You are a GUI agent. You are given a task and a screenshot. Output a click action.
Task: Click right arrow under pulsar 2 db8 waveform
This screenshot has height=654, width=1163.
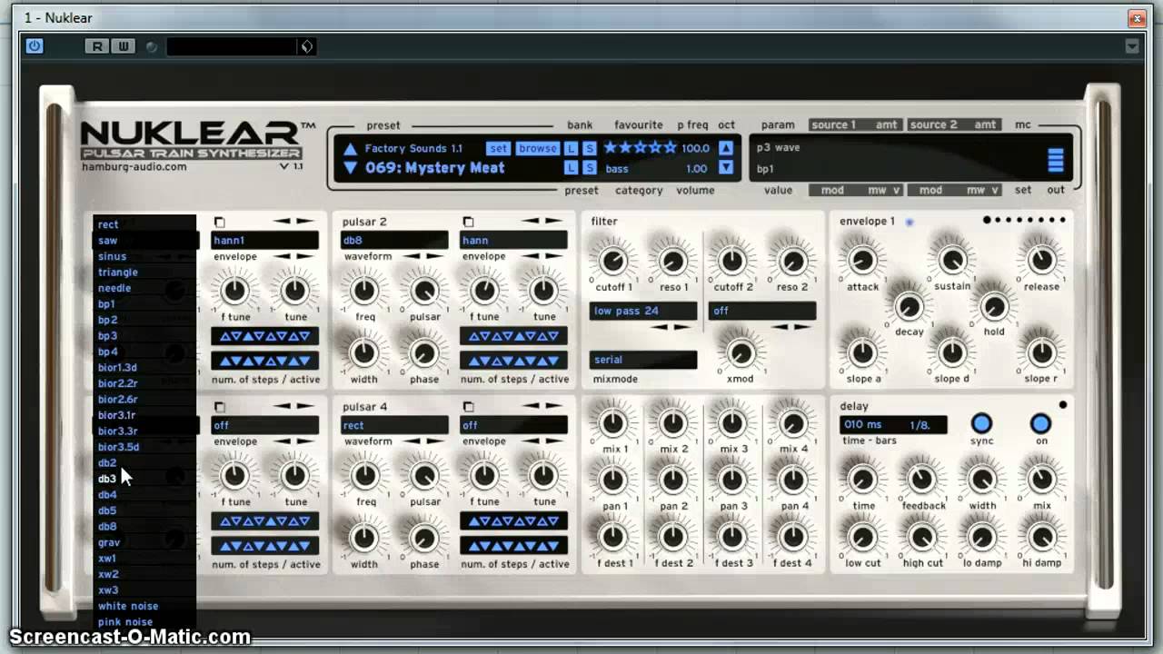tap(434, 257)
